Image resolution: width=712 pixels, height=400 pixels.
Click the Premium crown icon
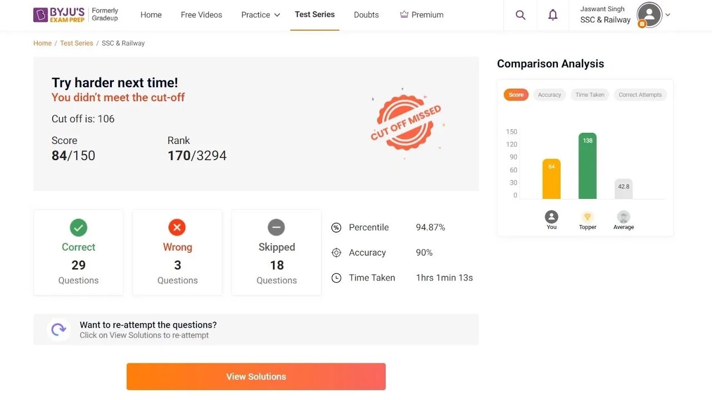(404, 14)
